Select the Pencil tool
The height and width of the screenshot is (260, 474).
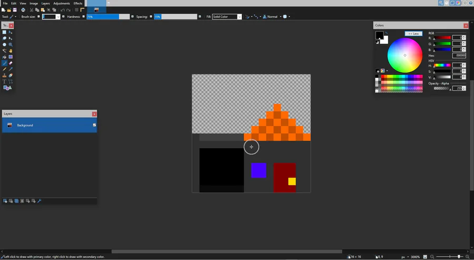(x=4, y=69)
